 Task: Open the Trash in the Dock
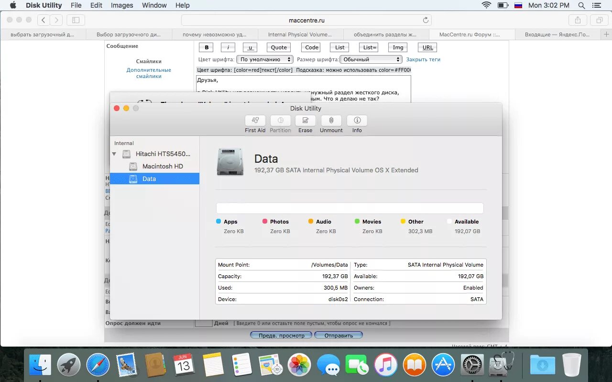(572, 365)
